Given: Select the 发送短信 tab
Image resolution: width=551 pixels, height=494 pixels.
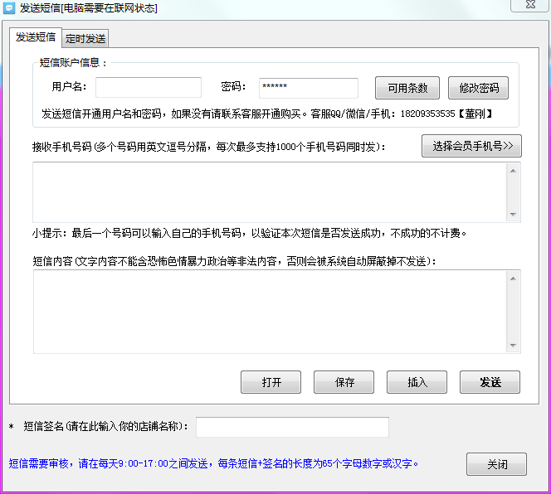Looking at the screenshot, I should point(36,37).
